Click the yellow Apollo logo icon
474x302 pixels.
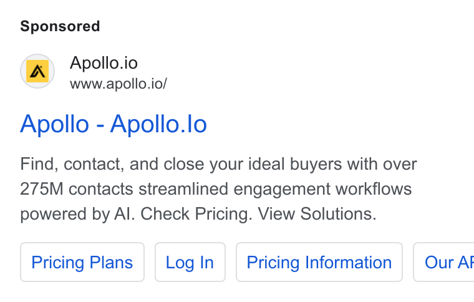[x=37, y=71]
